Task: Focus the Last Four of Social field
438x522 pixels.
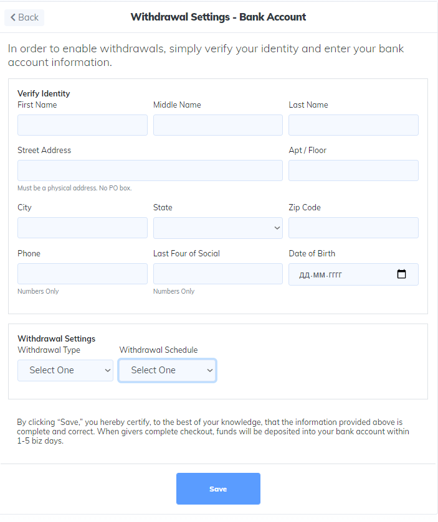Action: point(217,274)
